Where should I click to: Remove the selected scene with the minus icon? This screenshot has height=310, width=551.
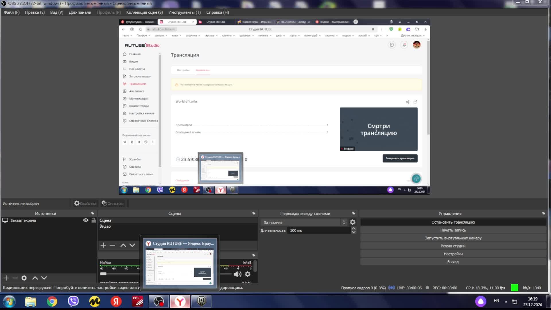112,245
